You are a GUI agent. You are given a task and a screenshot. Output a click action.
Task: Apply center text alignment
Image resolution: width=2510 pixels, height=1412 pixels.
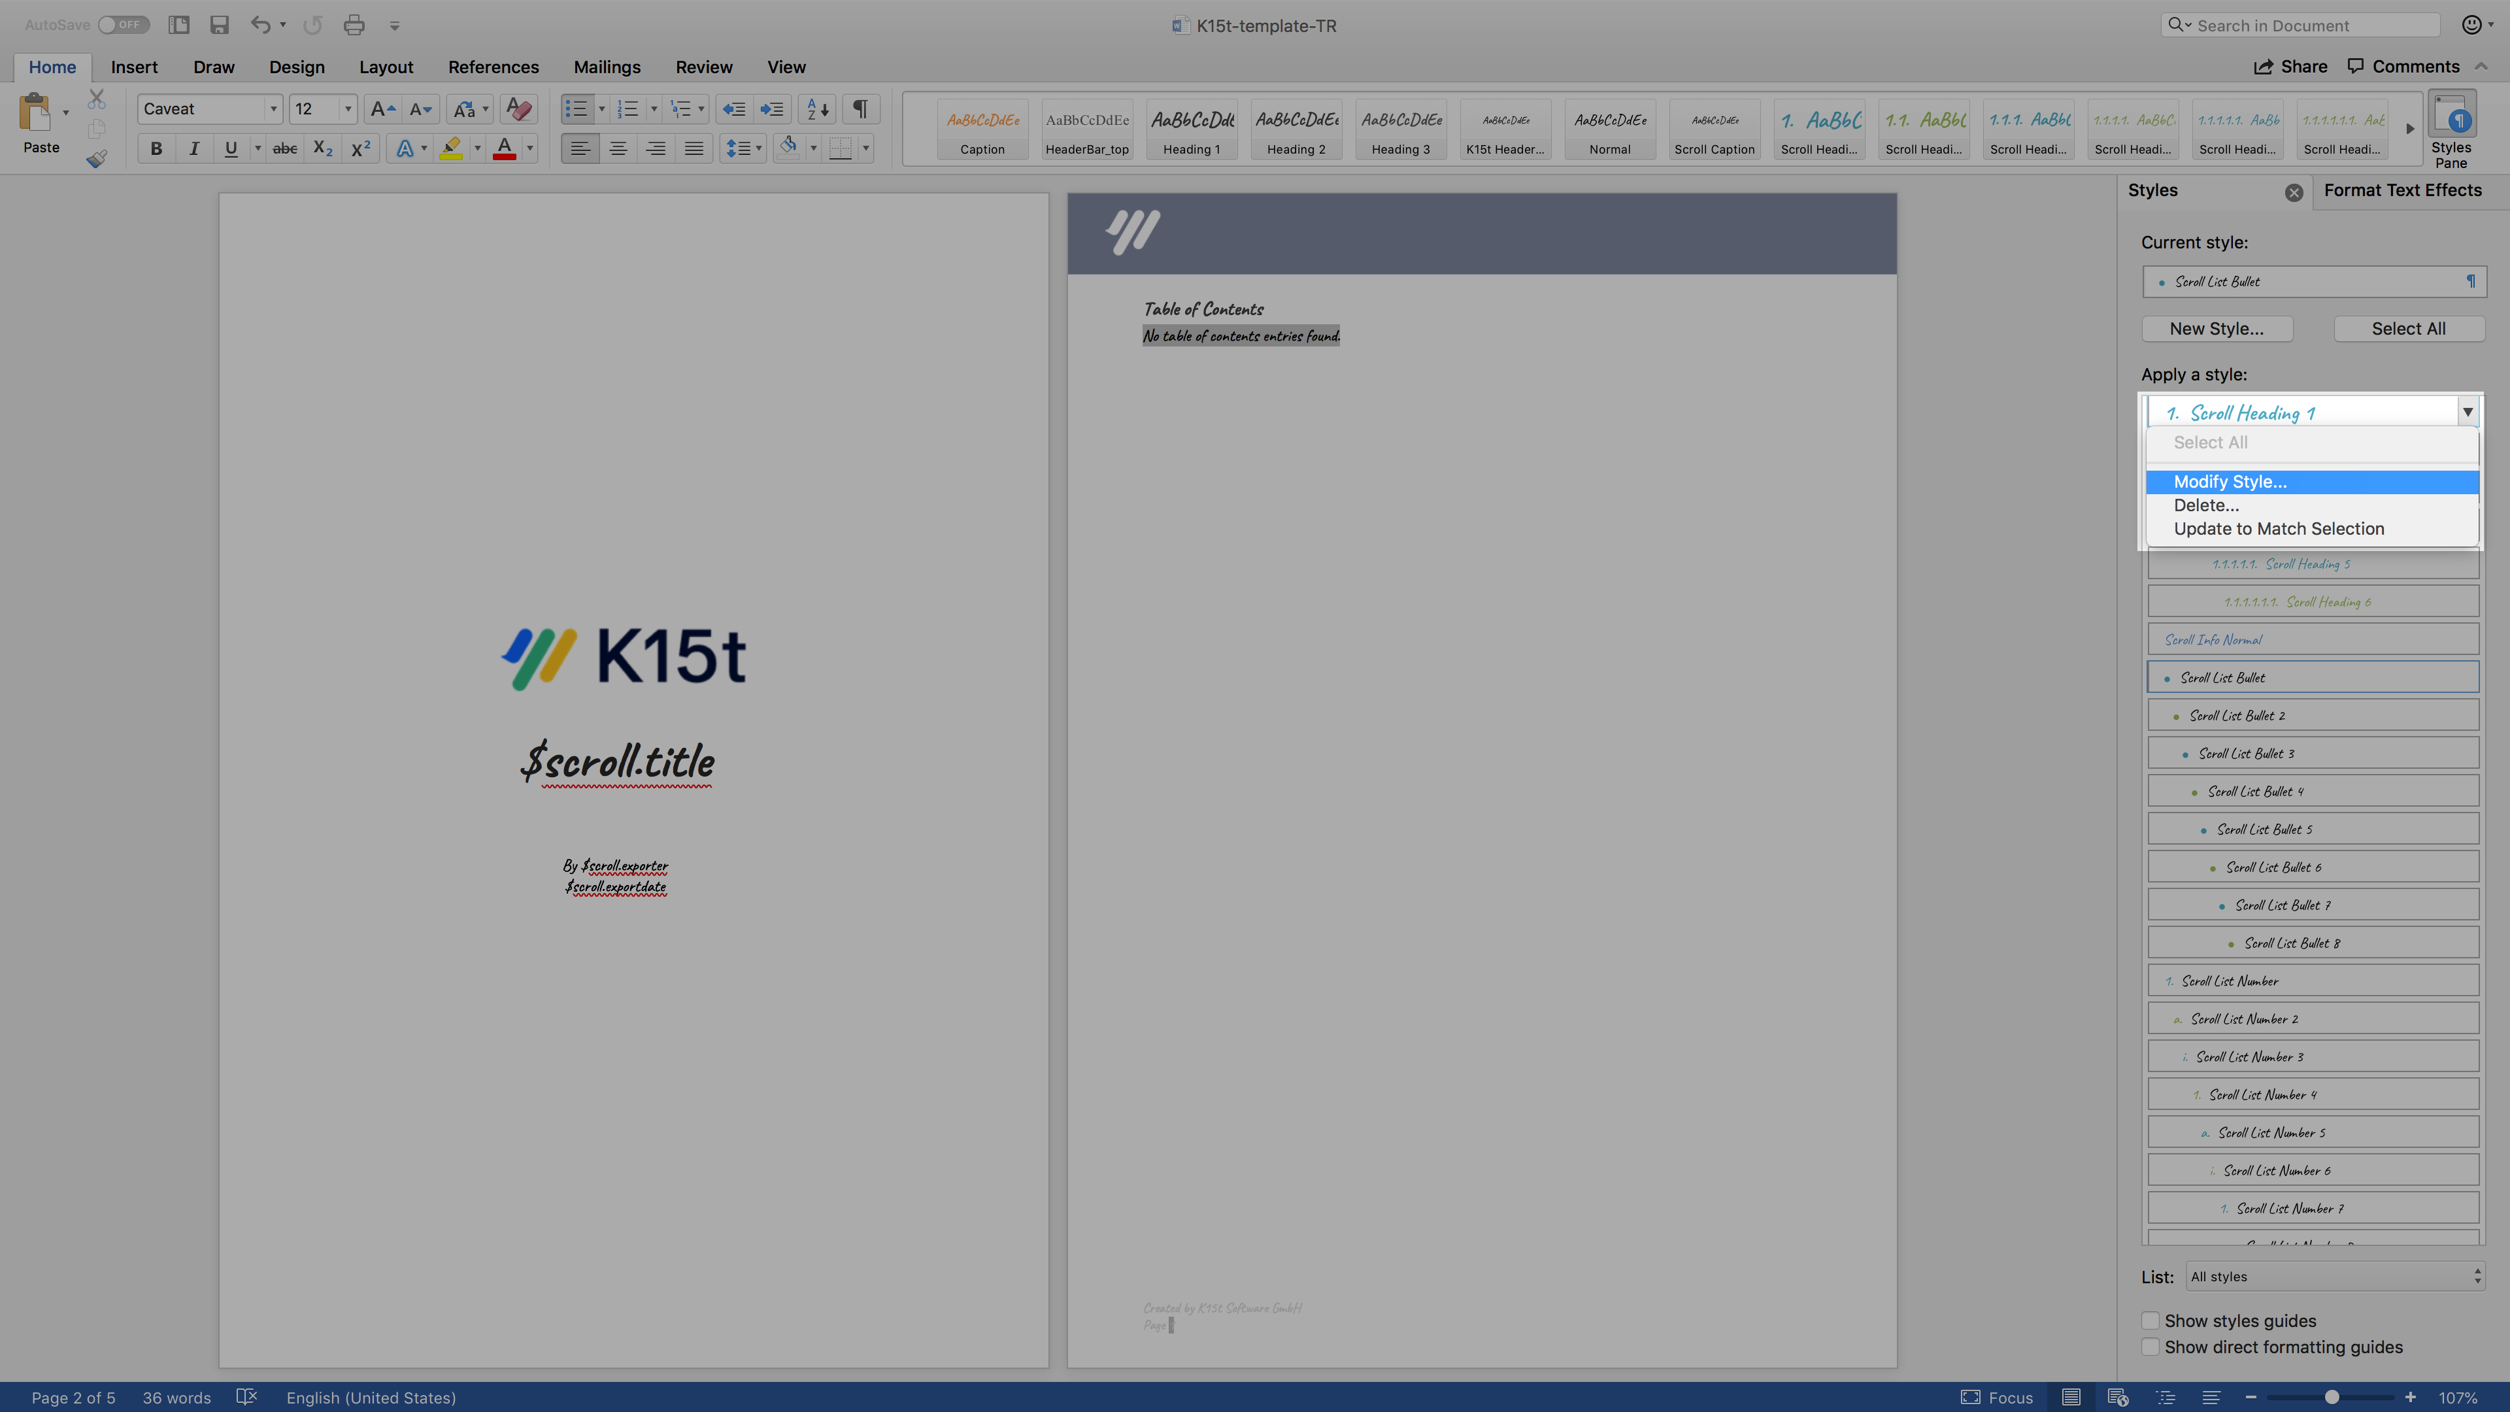618,148
